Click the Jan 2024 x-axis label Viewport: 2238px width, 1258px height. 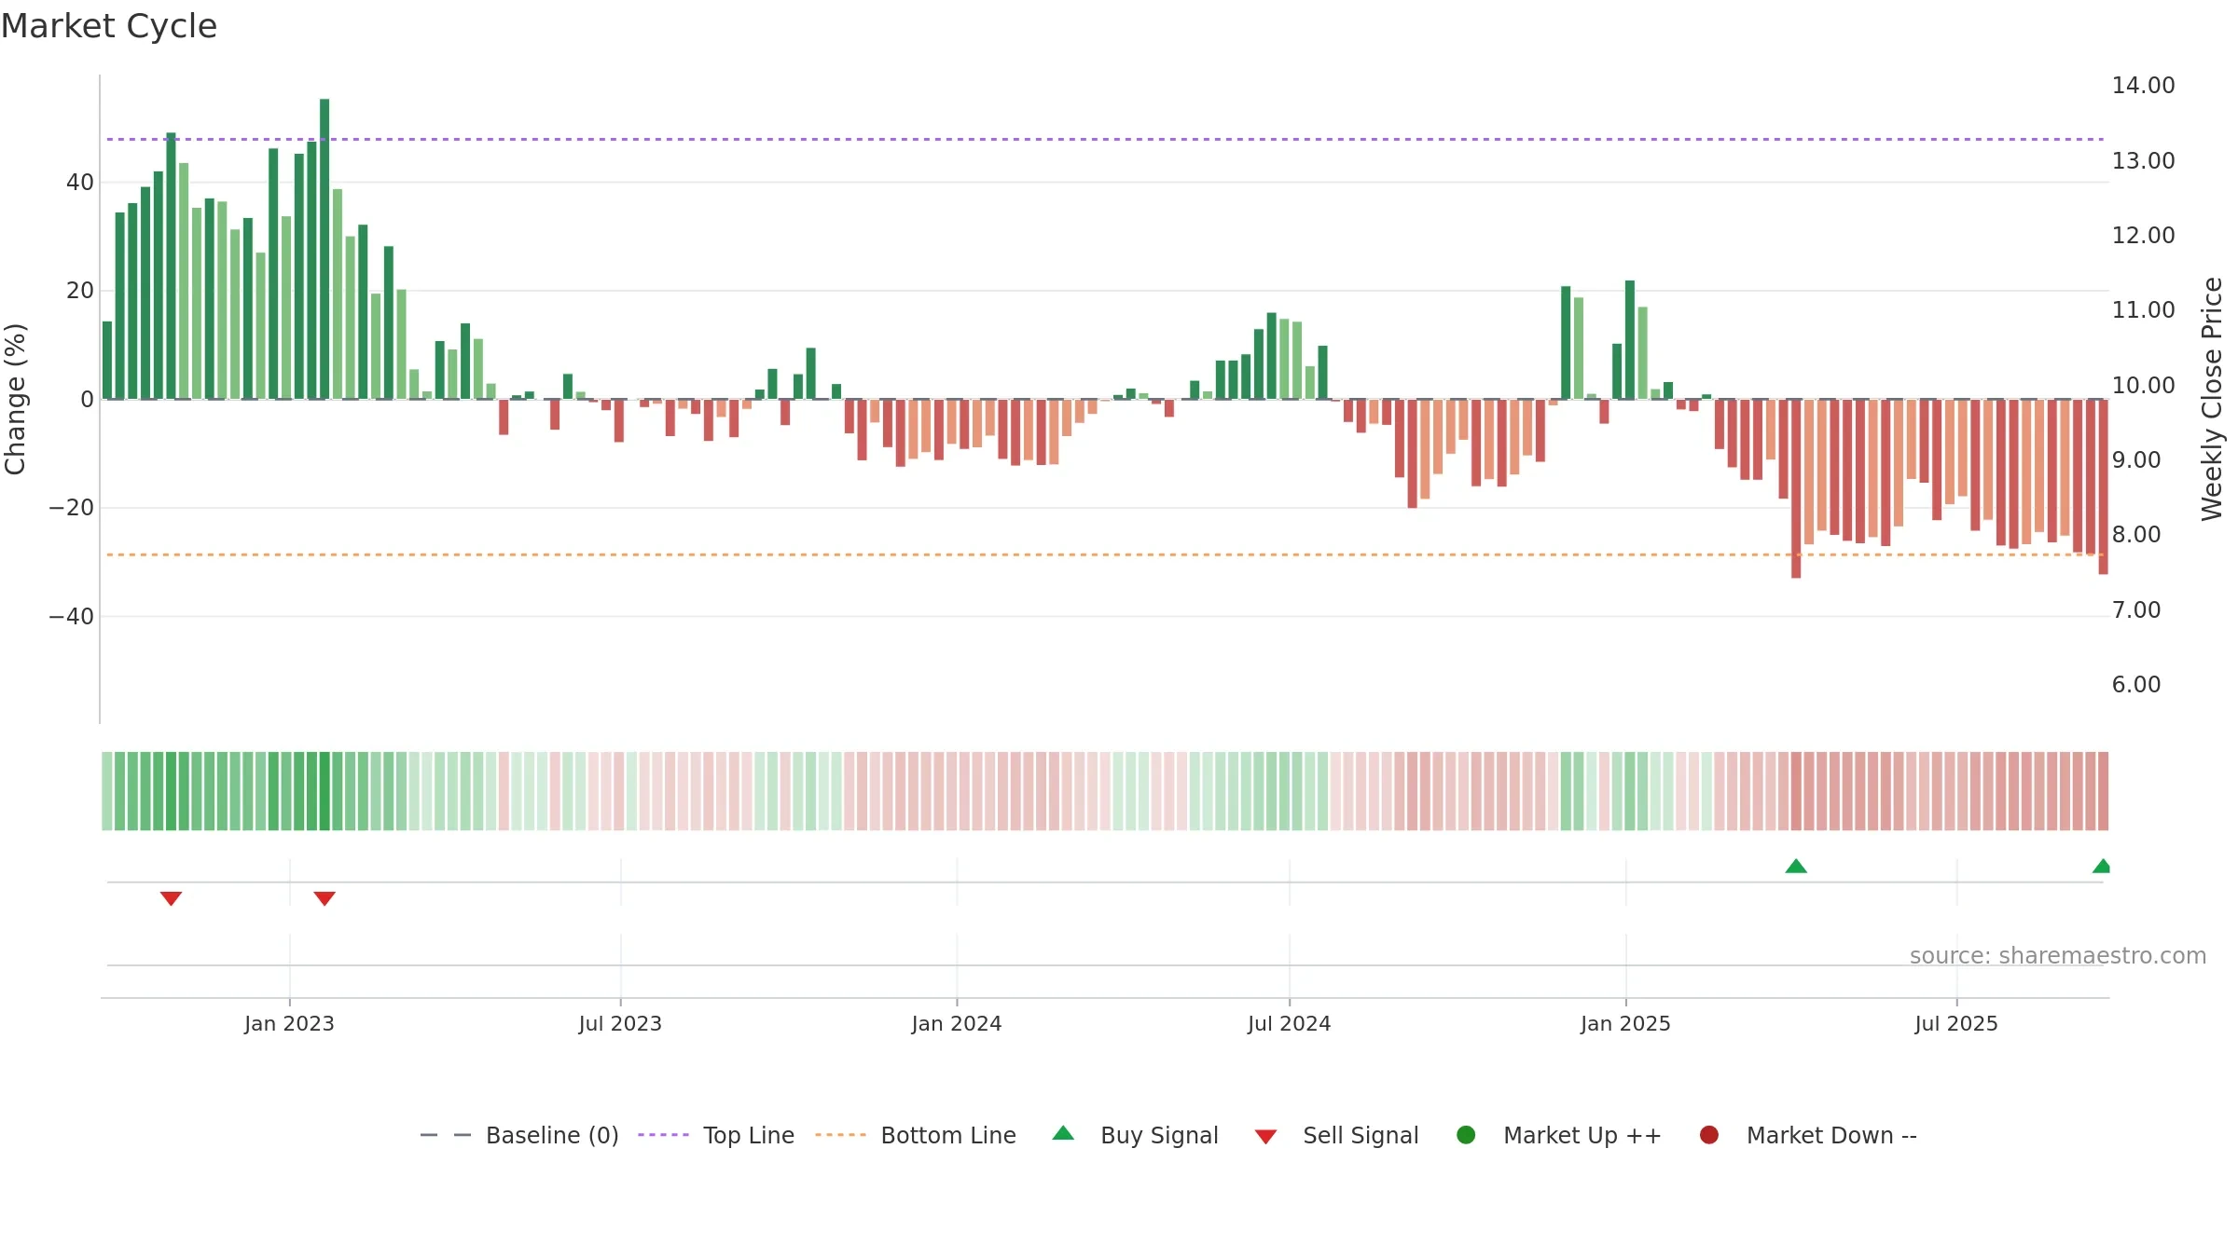pos(957,1023)
